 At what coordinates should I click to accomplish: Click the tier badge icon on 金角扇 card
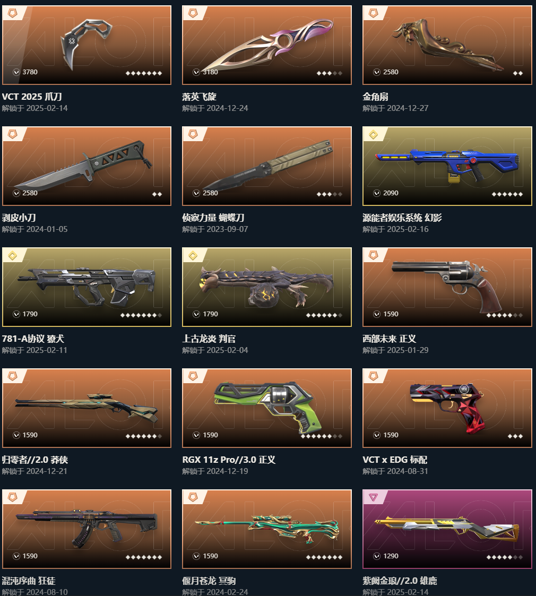pyautogui.click(x=373, y=14)
